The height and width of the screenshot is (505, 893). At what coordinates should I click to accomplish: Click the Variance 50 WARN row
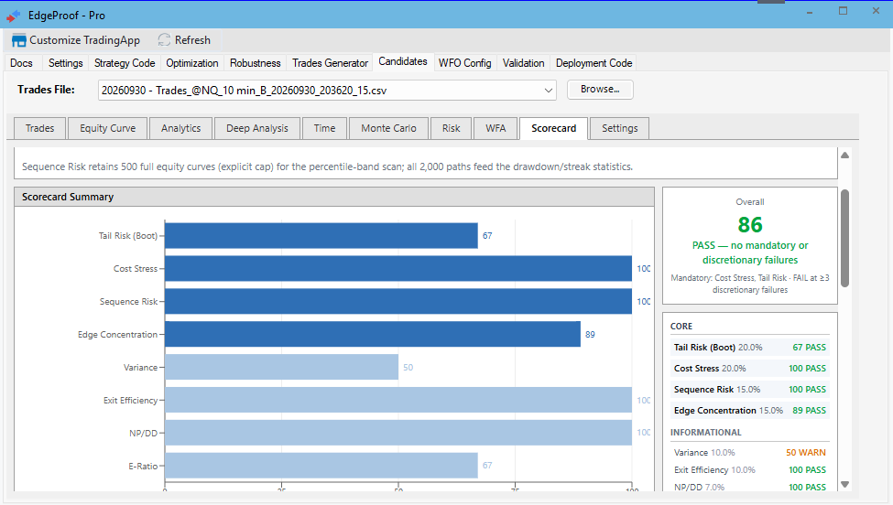click(x=749, y=453)
